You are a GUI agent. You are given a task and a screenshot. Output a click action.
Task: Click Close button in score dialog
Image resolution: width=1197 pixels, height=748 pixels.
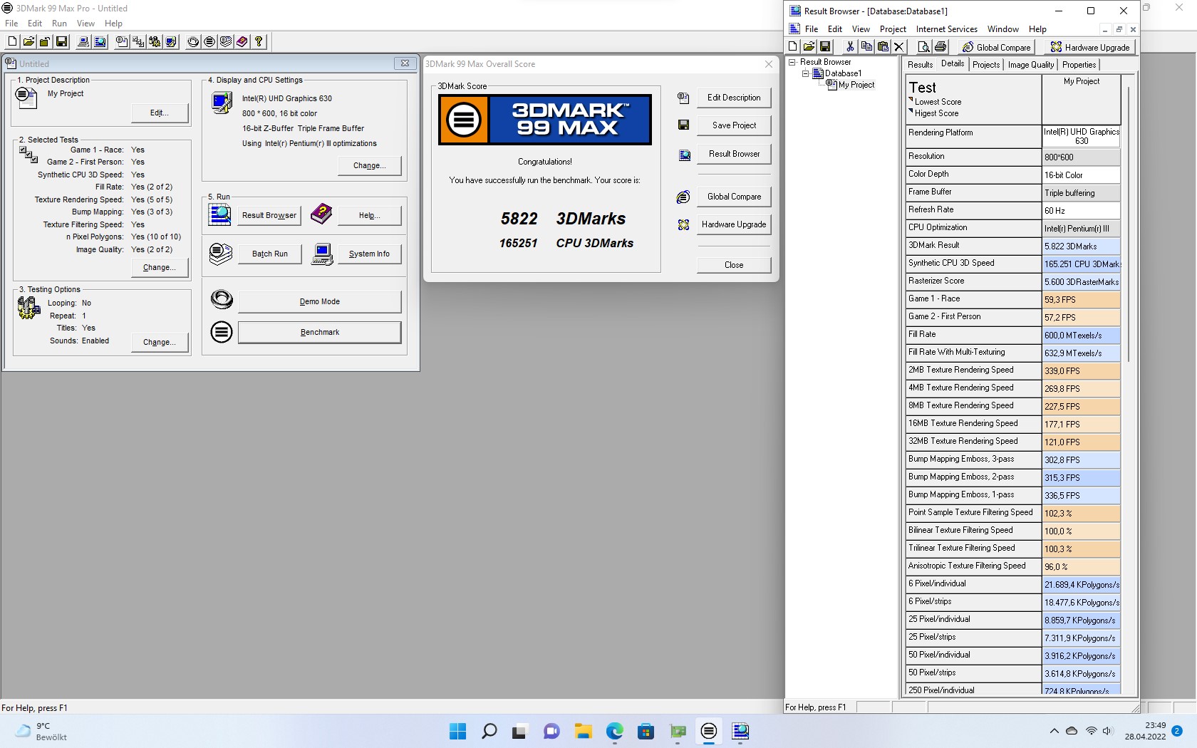coord(734,265)
